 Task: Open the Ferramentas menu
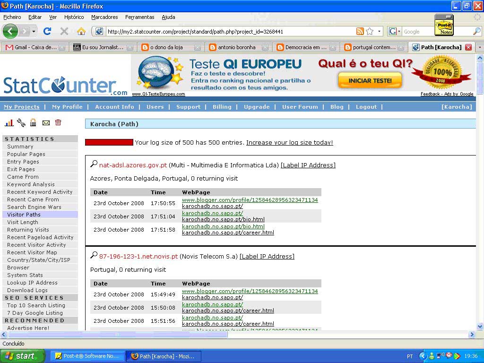(139, 17)
